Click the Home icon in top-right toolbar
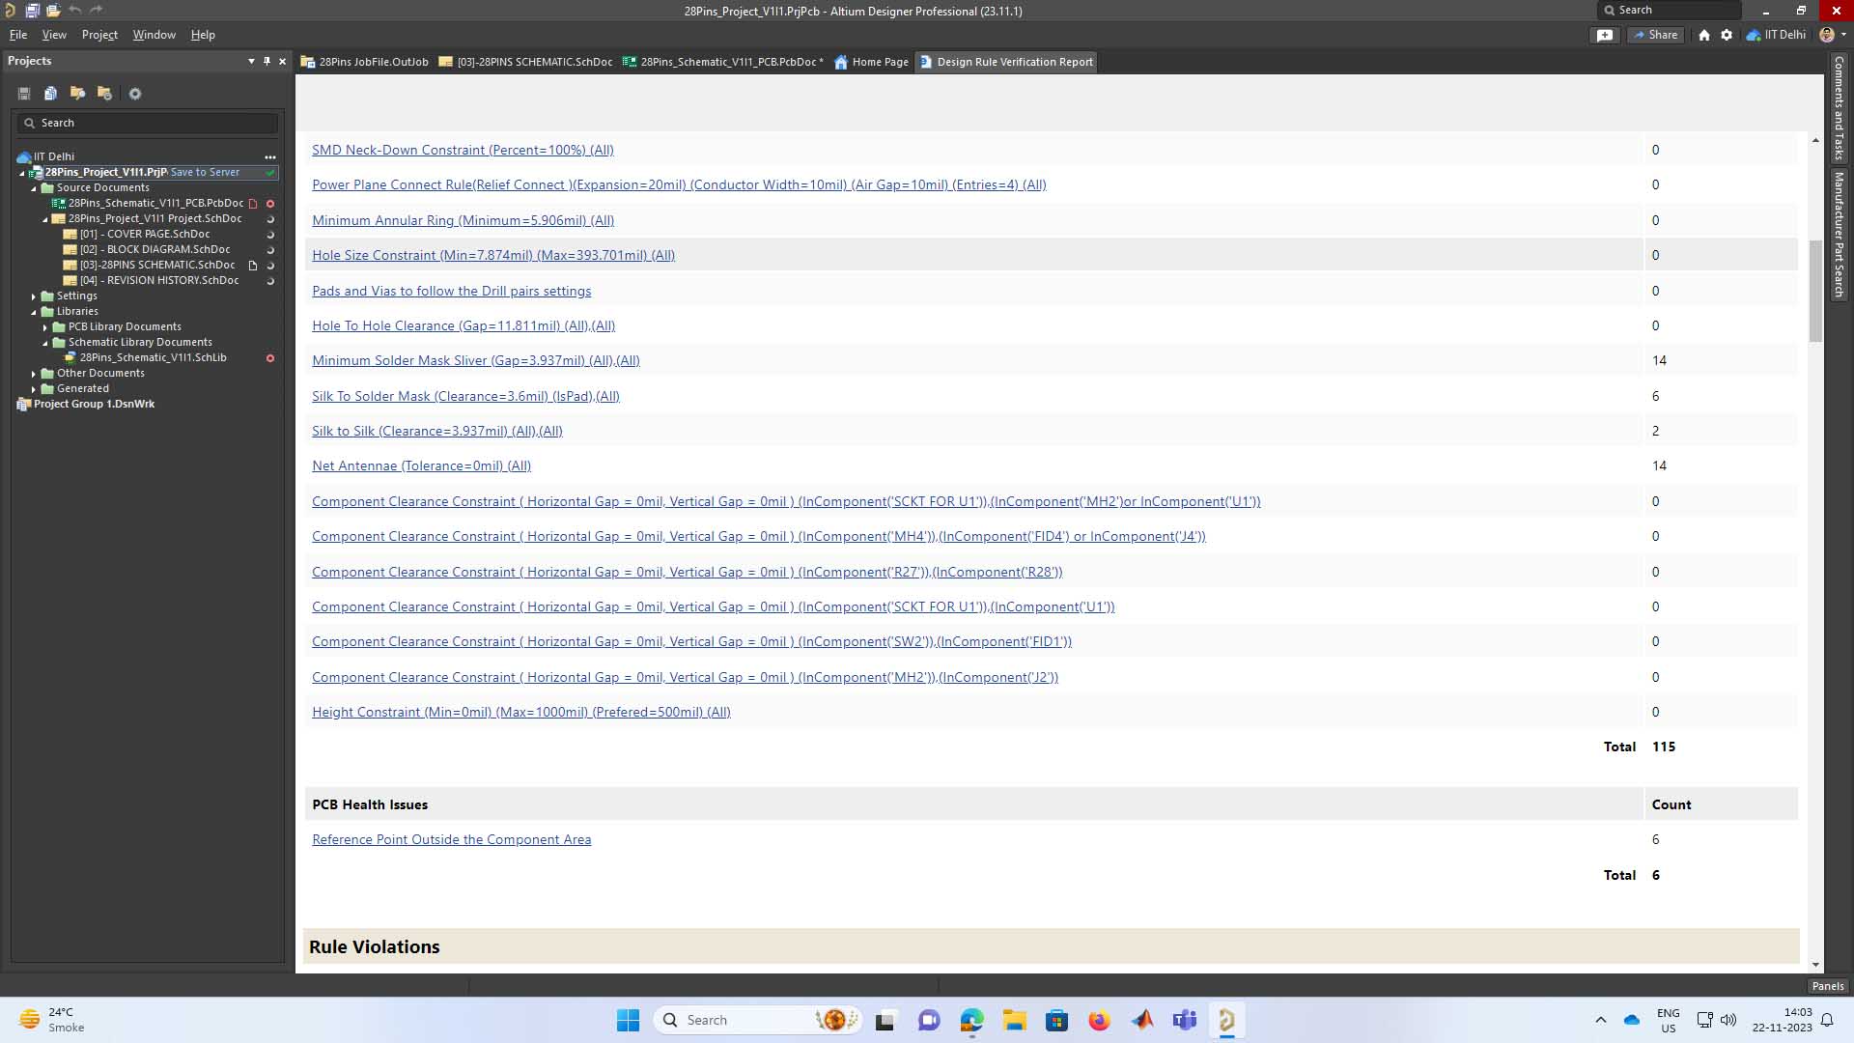The height and width of the screenshot is (1043, 1854). point(1704,35)
